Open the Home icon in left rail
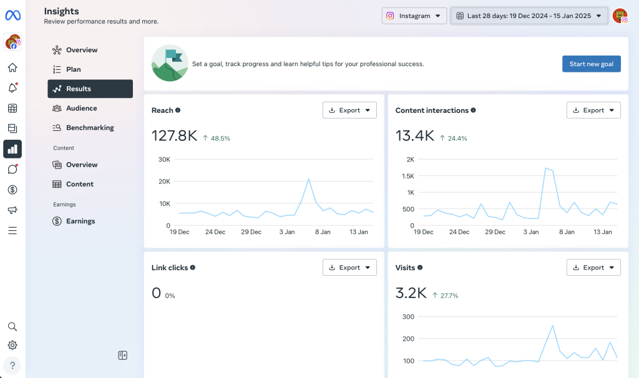639x378 pixels. tap(12, 67)
